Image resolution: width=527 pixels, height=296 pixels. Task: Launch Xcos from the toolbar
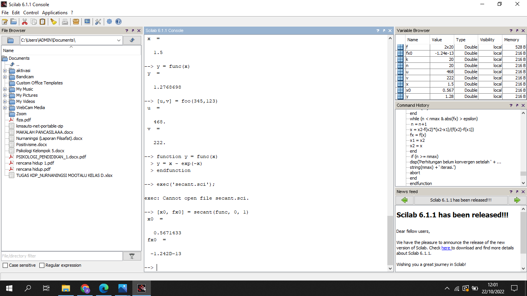pyautogui.click(x=87, y=22)
